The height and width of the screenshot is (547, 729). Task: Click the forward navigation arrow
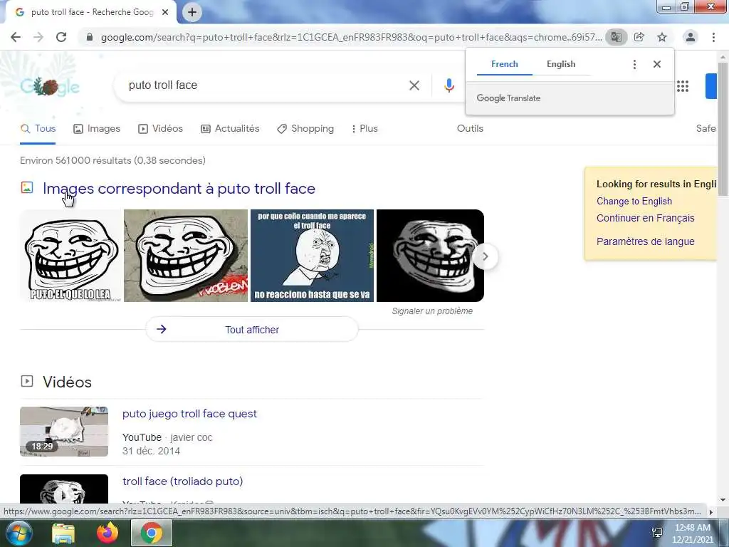[x=38, y=37]
